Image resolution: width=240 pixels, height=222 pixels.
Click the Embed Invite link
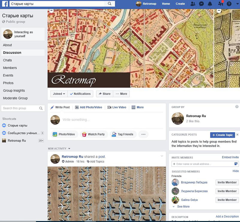coord(230,157)
